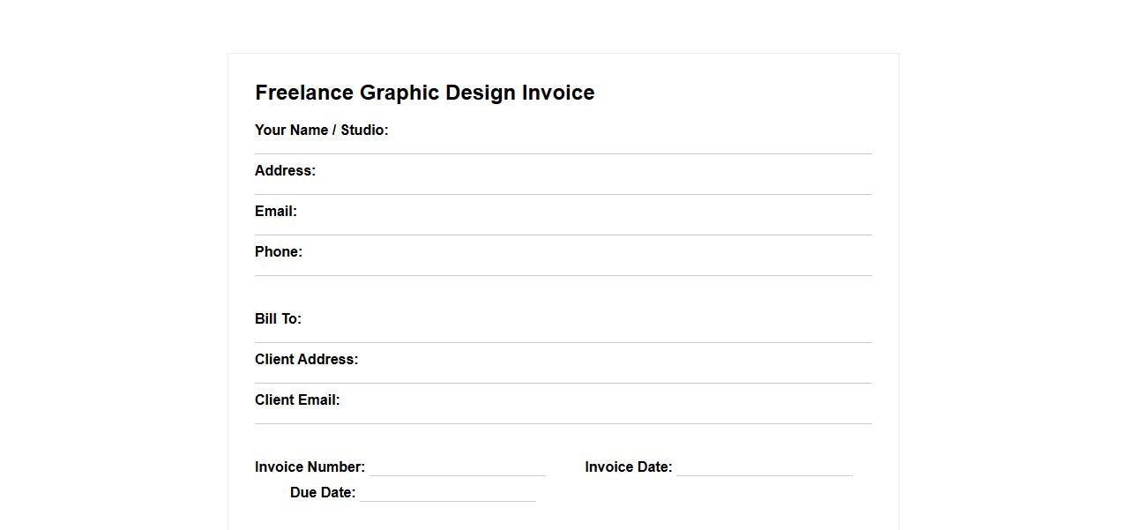Click the 'Invoice Date:' label
The height and width of the screenshot is (530, 1127).
pos(628,467)
